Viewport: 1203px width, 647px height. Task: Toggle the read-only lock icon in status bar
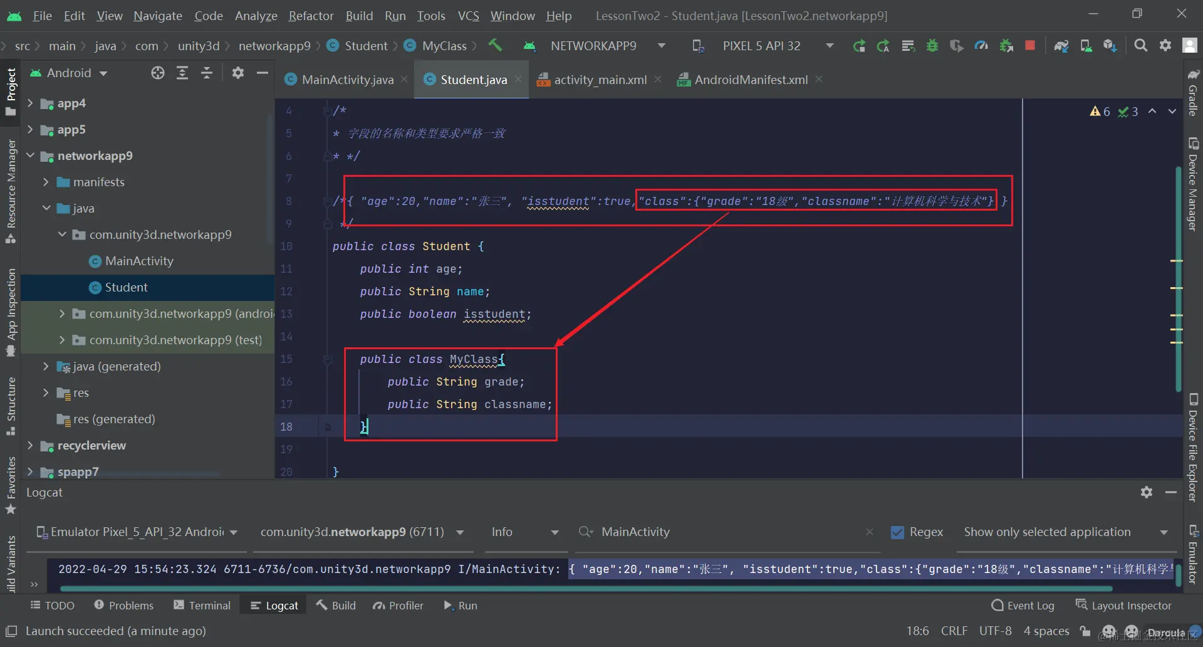[x=1085, y=631]
